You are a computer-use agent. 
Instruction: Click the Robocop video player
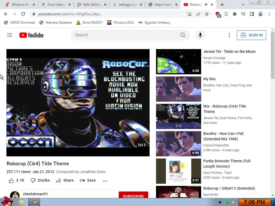(x=78, y=103)
